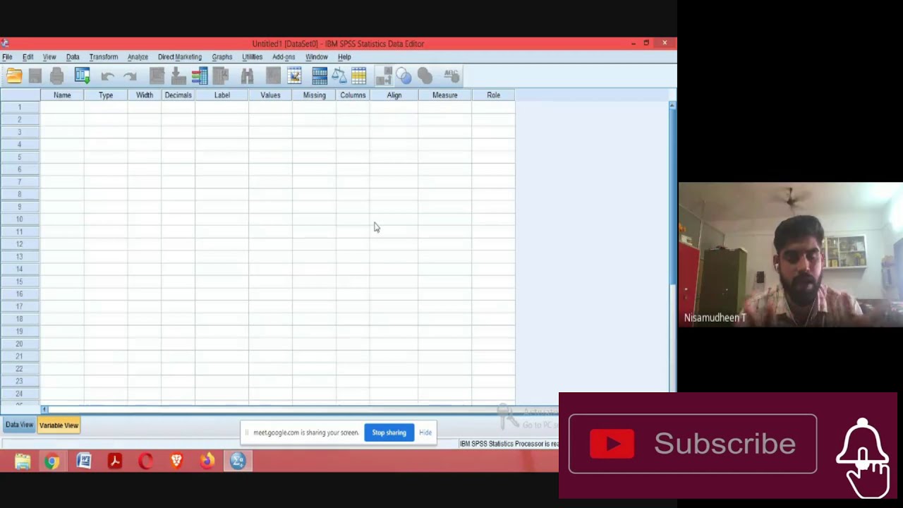Open the Direct Marketing menu
This screenshot has width=903, height=508.
180,57
